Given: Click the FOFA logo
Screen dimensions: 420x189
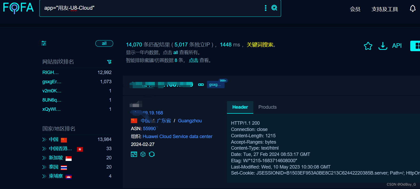Looking at the screenshot, I should click(18, 8).
